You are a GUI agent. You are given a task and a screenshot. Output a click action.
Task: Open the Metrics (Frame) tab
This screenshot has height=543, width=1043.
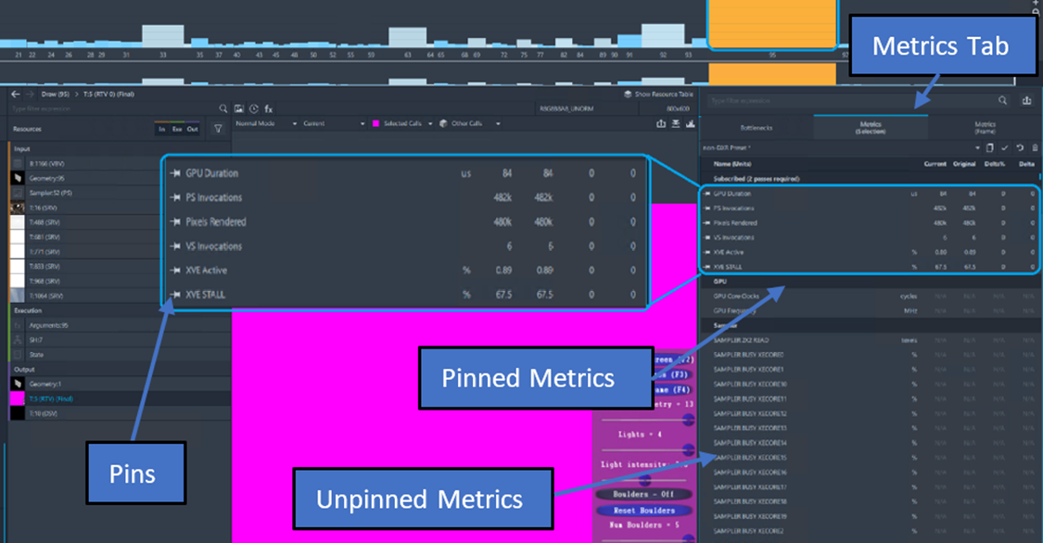pyautogui.click(x=986, y=125)
